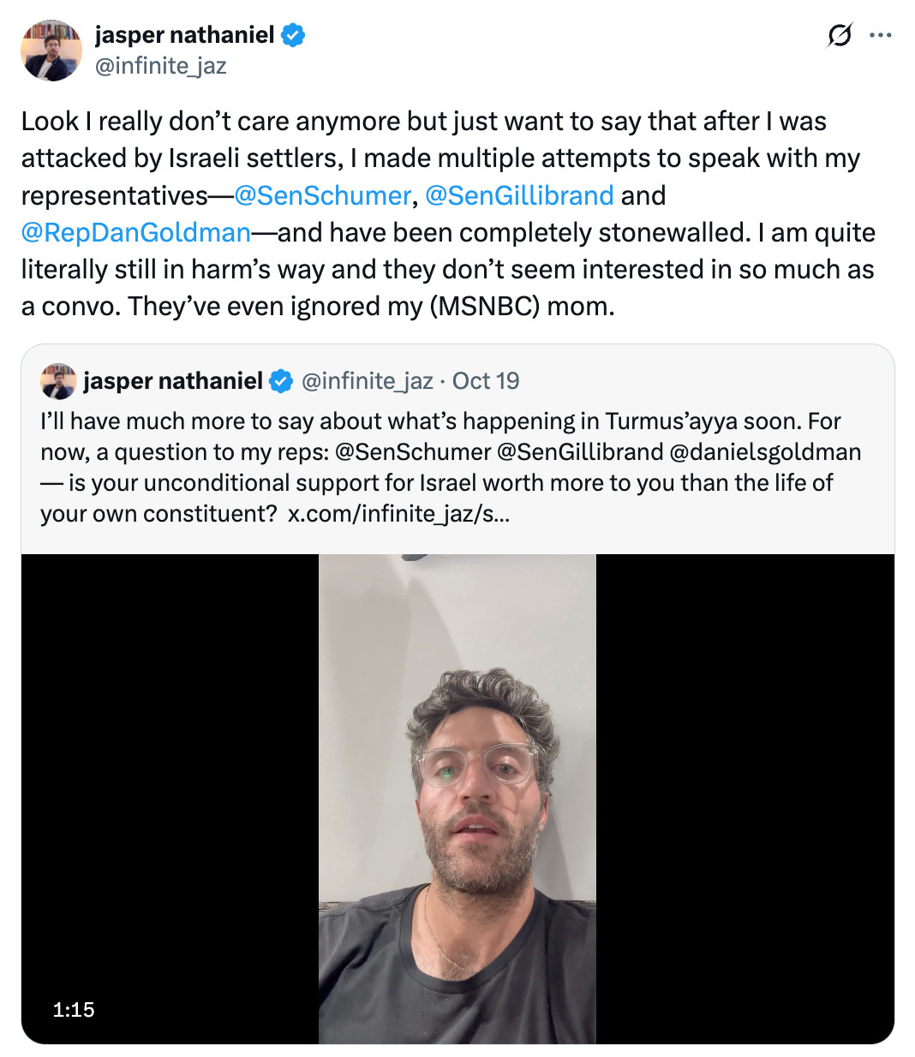Click the main post author's profile avatar

click(51, 51)
